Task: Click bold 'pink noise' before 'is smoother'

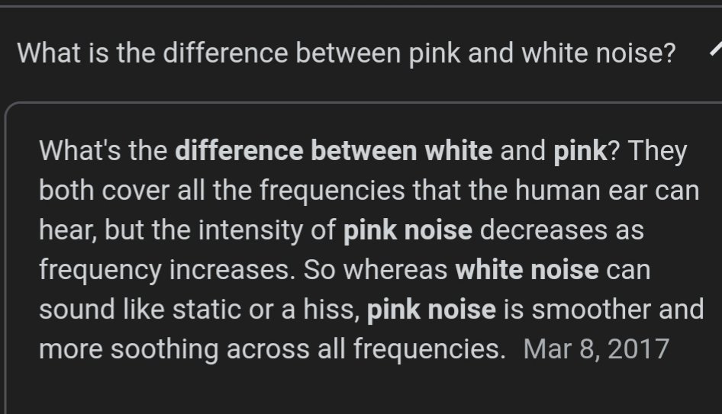Action: pyautogui.click(x=431, y=309)
